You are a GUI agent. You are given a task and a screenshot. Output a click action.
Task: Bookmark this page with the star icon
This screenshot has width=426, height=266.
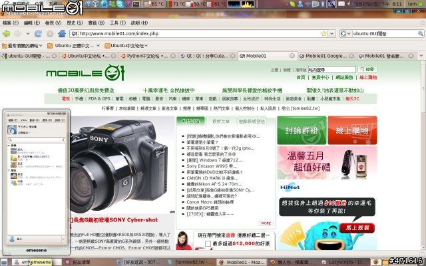[x=323, y=34]
